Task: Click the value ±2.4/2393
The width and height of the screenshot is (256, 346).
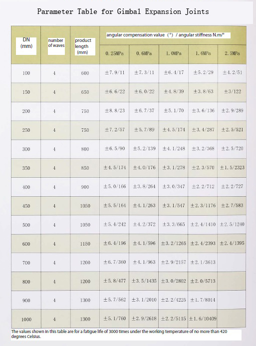Action: (x=203, y=243)
